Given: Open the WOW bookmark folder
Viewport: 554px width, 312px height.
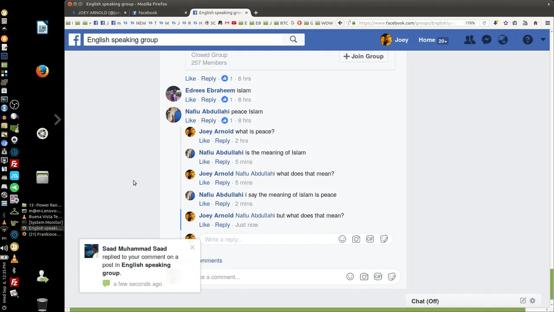Looking at the screenshot, I should tap(324, 23).
